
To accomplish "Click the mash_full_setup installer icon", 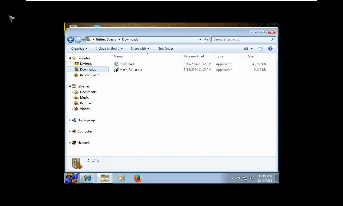I will tap(116, 70).
